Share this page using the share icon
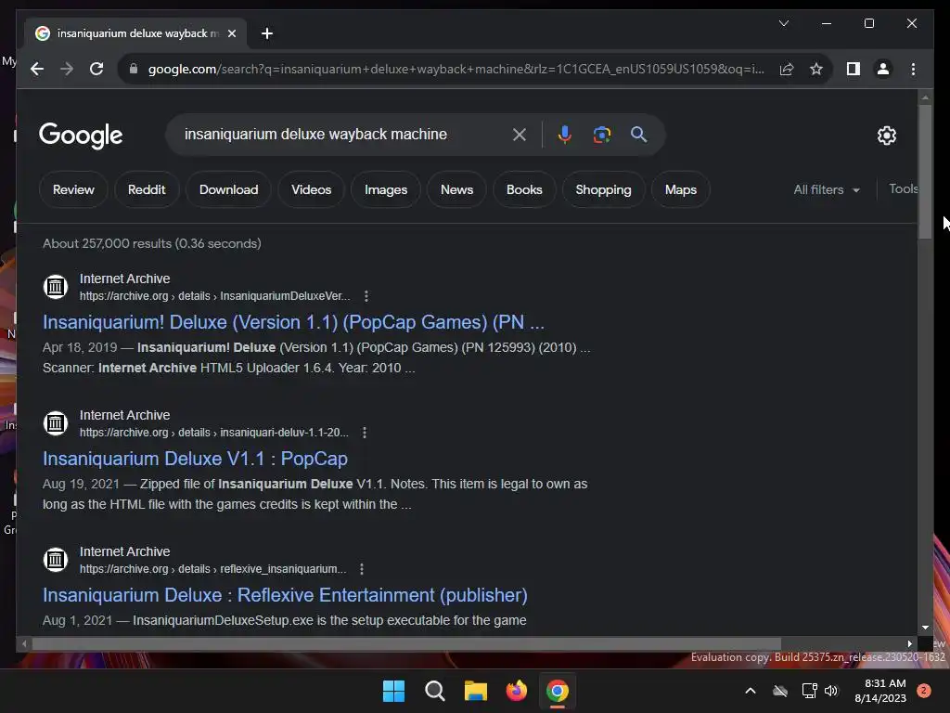 787,69
